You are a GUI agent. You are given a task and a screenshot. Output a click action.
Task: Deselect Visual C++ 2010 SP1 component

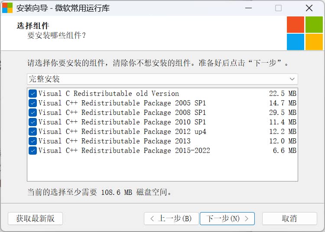33,122
